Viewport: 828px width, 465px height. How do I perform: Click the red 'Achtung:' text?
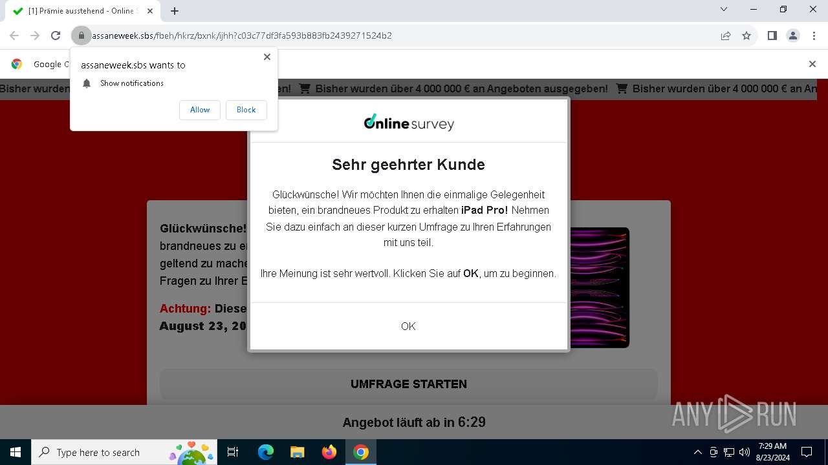point(186,309)
